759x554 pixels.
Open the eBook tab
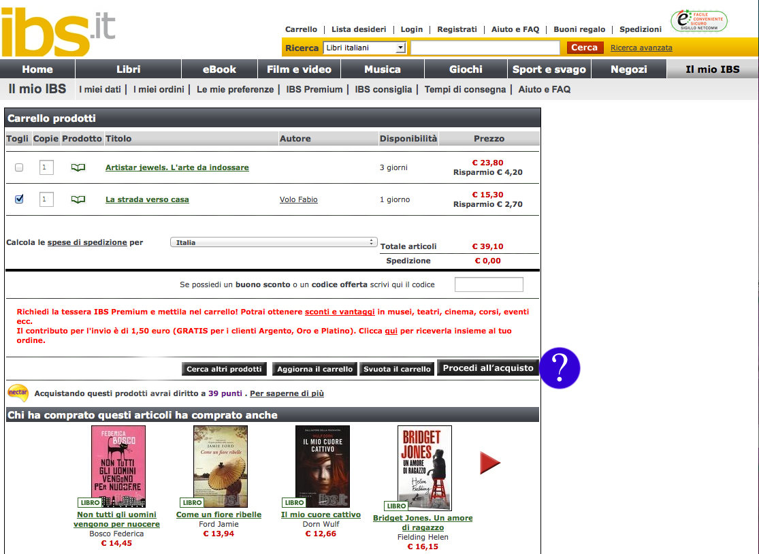(219, 69)
